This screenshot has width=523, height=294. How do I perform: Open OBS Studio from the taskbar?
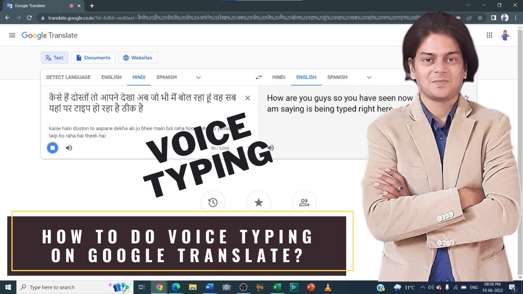pyautogui.click(x=244, y=287)
